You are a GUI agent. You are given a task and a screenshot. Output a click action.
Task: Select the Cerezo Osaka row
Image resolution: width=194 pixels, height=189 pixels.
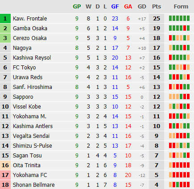pos(97,38)
